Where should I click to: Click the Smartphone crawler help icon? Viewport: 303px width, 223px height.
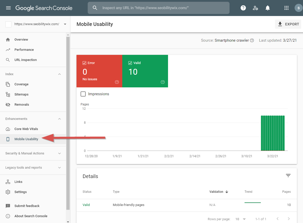252,40
